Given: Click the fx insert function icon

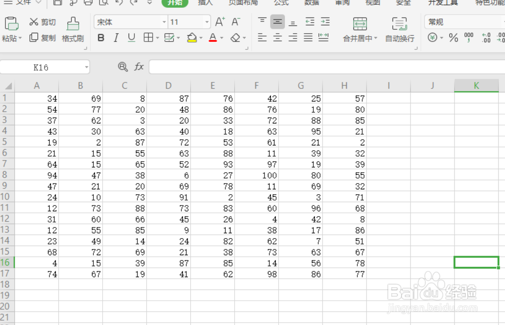Looking at the screenshot, I should click(139, 67).
